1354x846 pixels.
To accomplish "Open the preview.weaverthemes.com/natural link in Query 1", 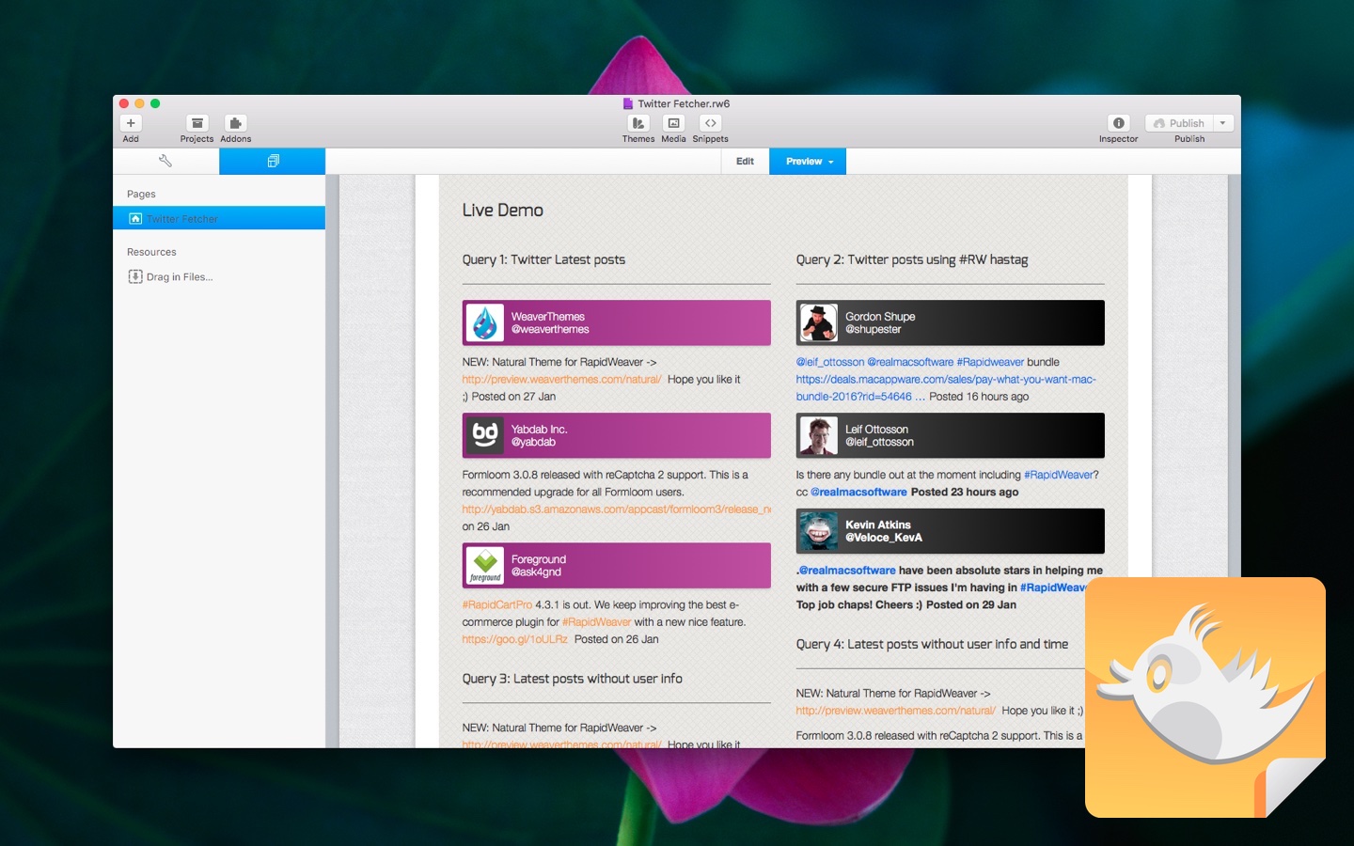I will [561, 380].
